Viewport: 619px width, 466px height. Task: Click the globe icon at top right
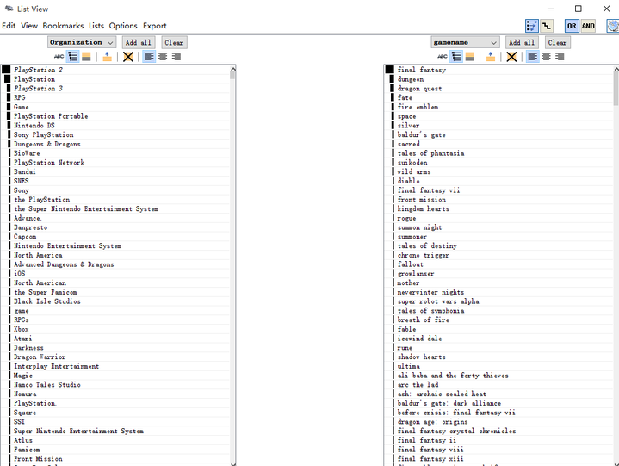[613, 26]
